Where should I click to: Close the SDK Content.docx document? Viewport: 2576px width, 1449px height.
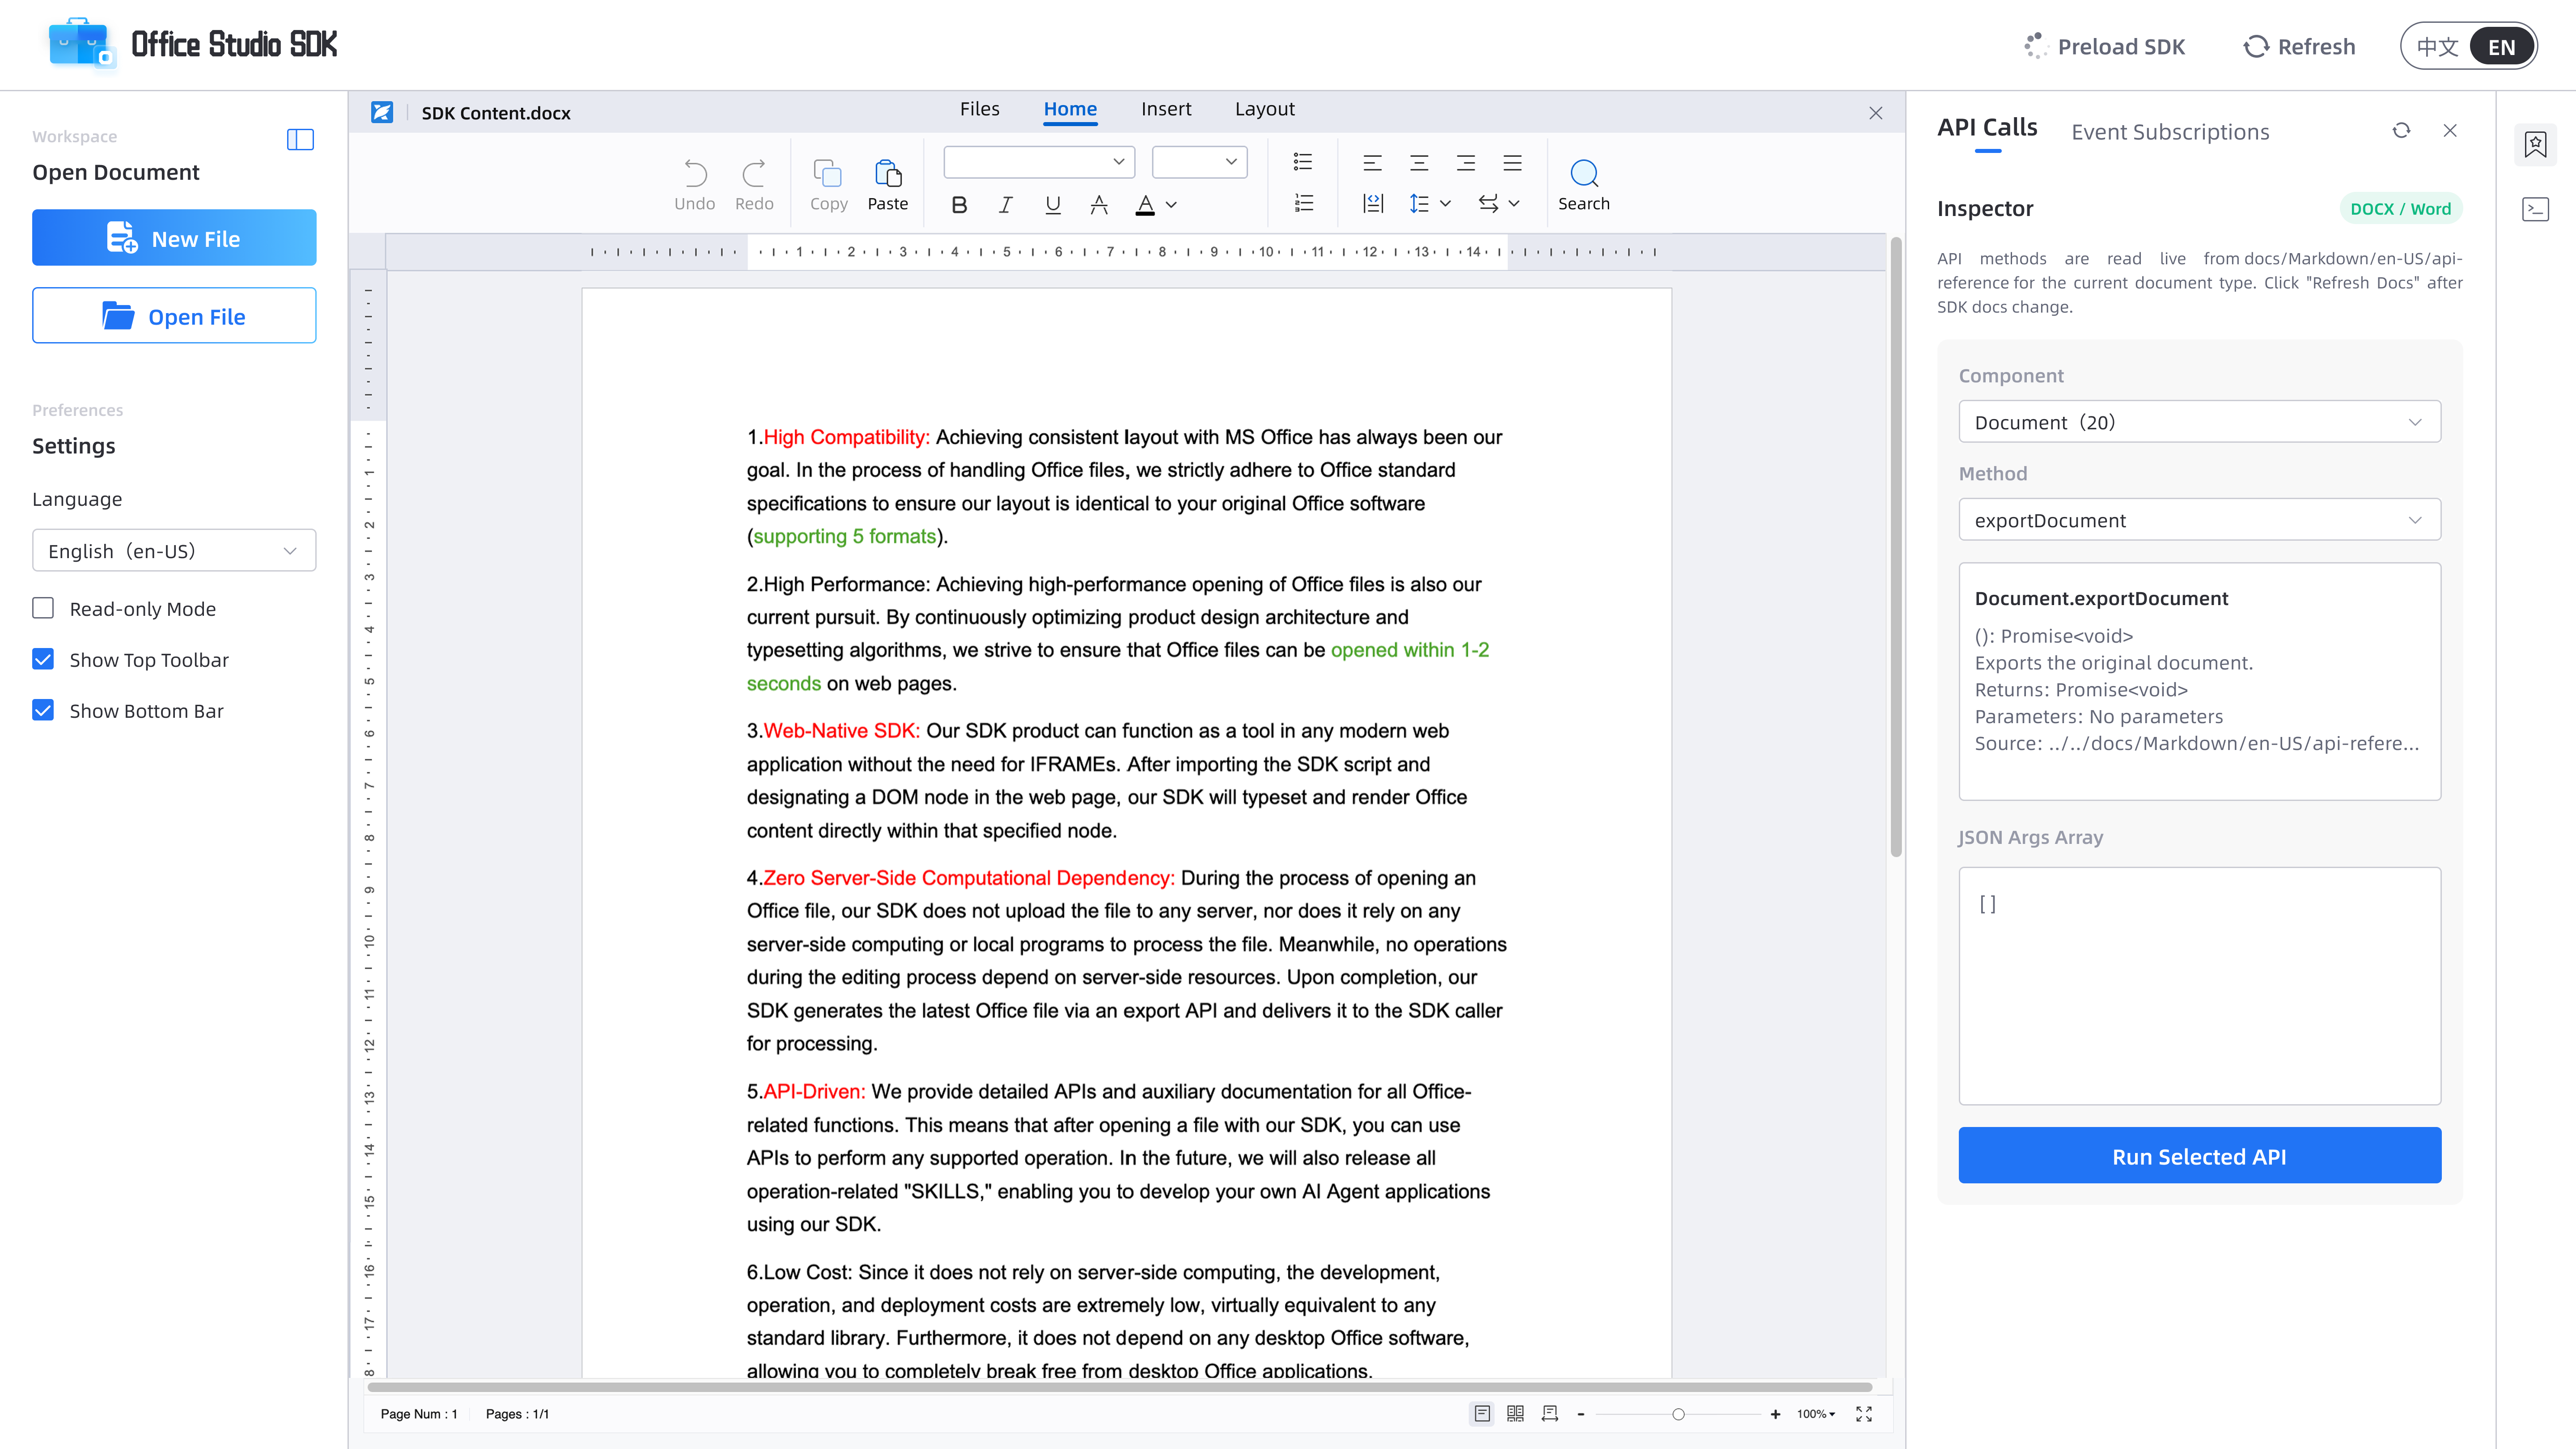click(1876, 113)
